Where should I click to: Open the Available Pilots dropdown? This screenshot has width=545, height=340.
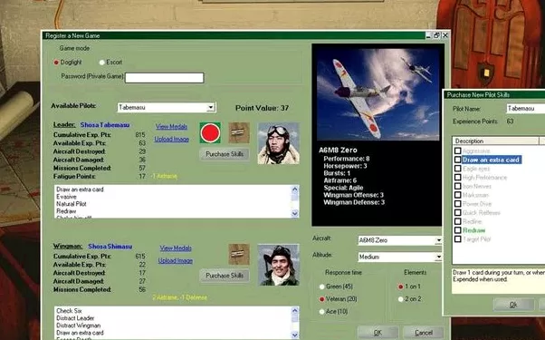click(x=211, y=108)
